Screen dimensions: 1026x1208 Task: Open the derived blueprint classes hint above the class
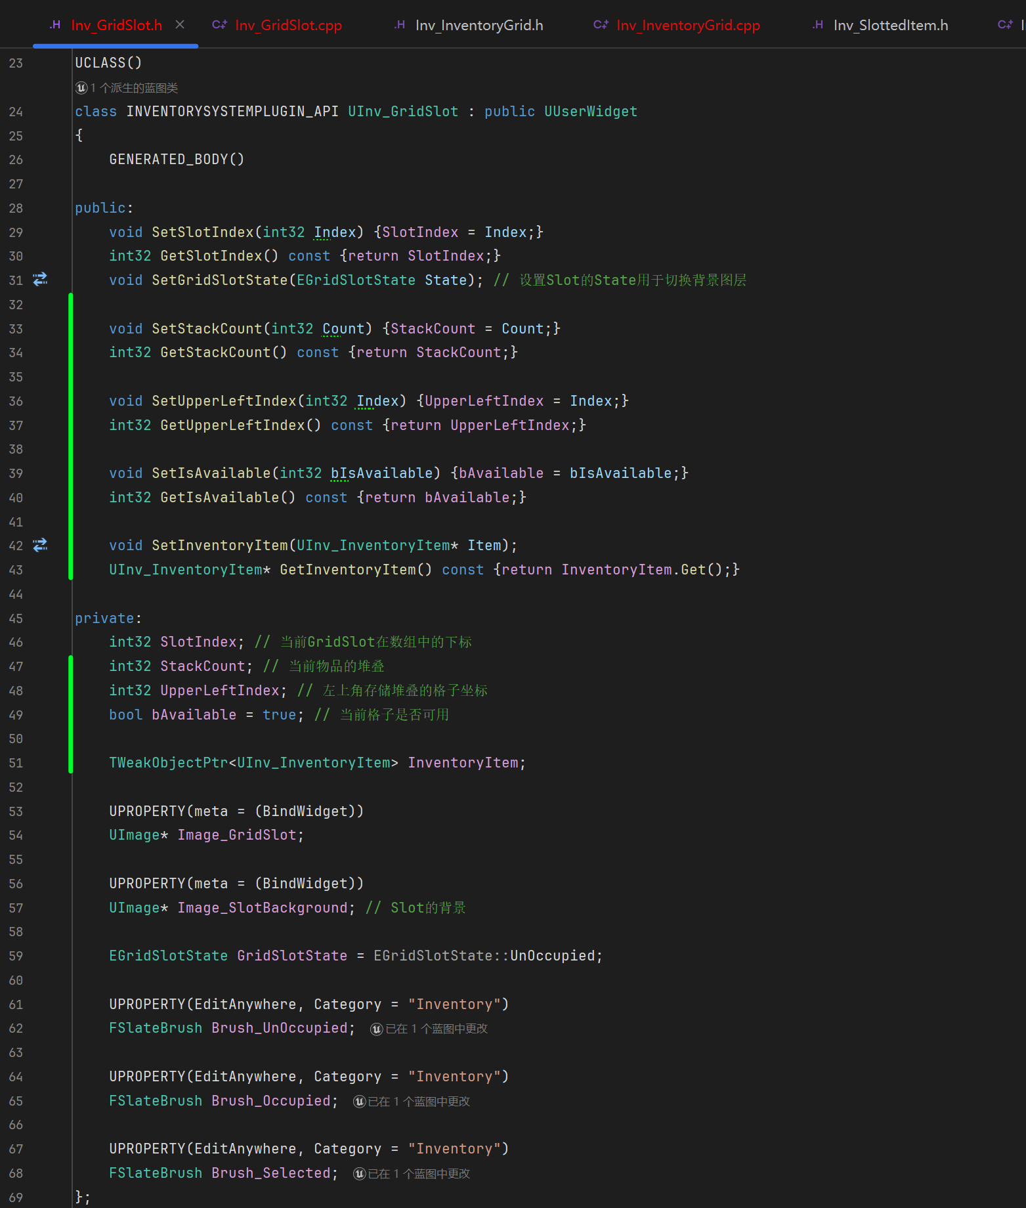pos(134,88)
